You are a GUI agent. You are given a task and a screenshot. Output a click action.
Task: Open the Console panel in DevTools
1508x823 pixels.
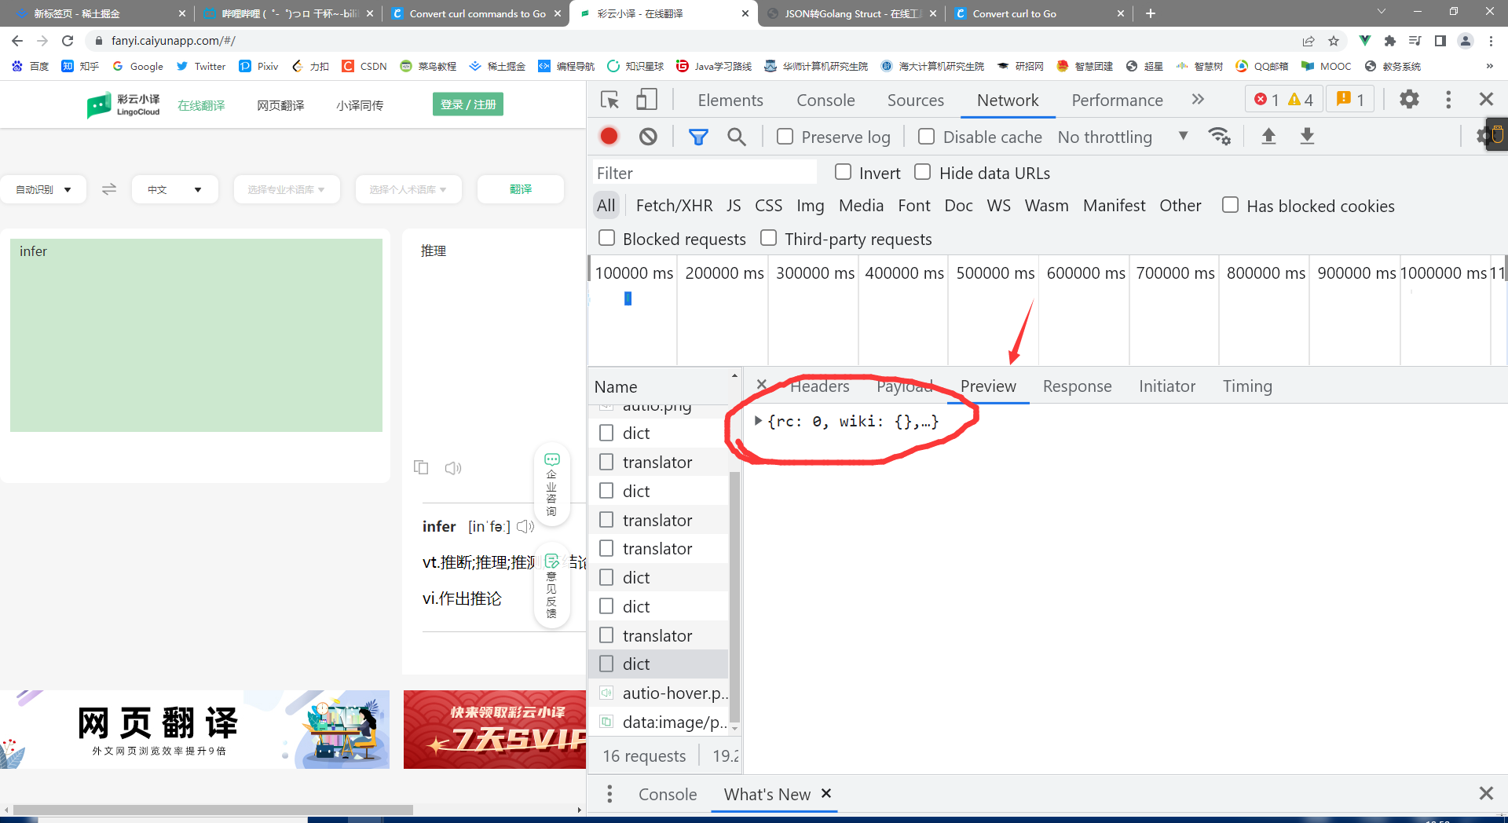[825, 100]
